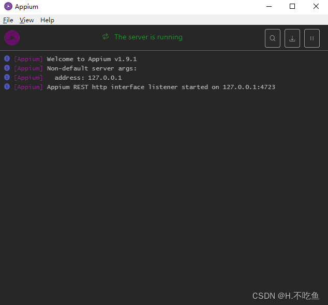Maximize the Appium window

[x=292, y=7]
